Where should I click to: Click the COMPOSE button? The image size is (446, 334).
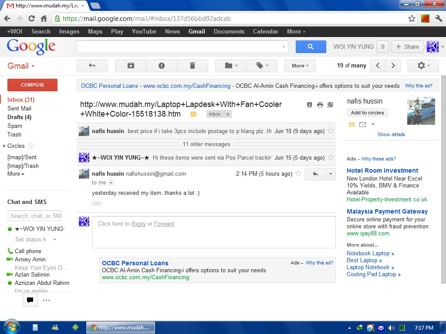pyautogui.click(x=32, y=85)
